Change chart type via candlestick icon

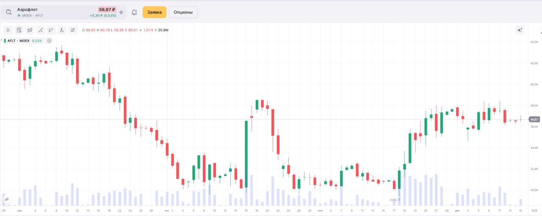[x=30, y=30]
